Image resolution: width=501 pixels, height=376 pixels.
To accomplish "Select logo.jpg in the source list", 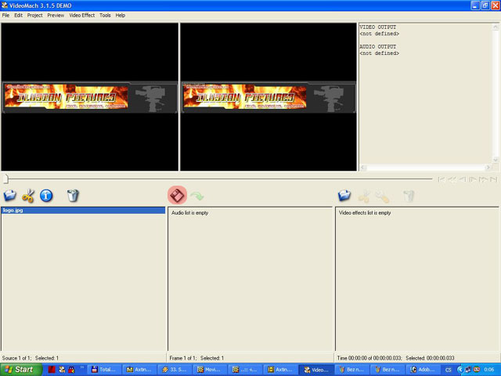I will 83,211.
